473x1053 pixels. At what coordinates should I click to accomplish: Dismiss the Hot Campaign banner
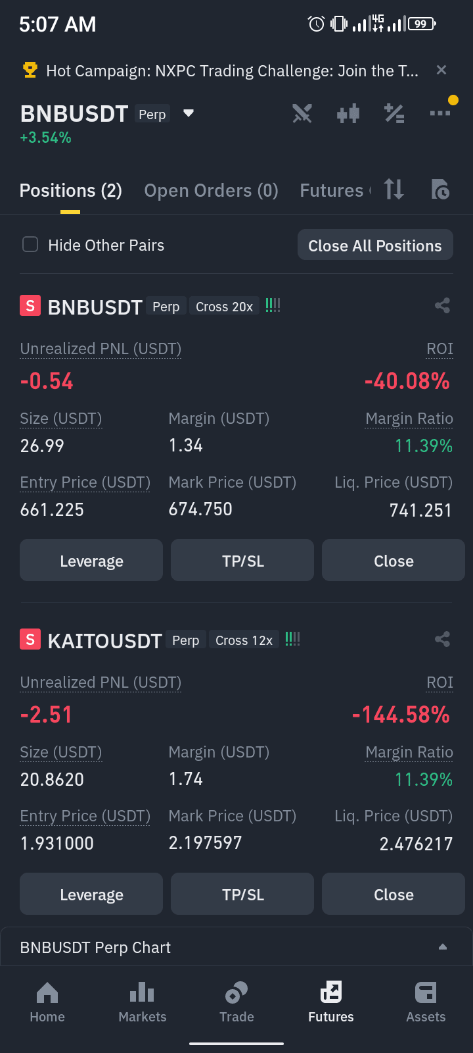point(441,70)
